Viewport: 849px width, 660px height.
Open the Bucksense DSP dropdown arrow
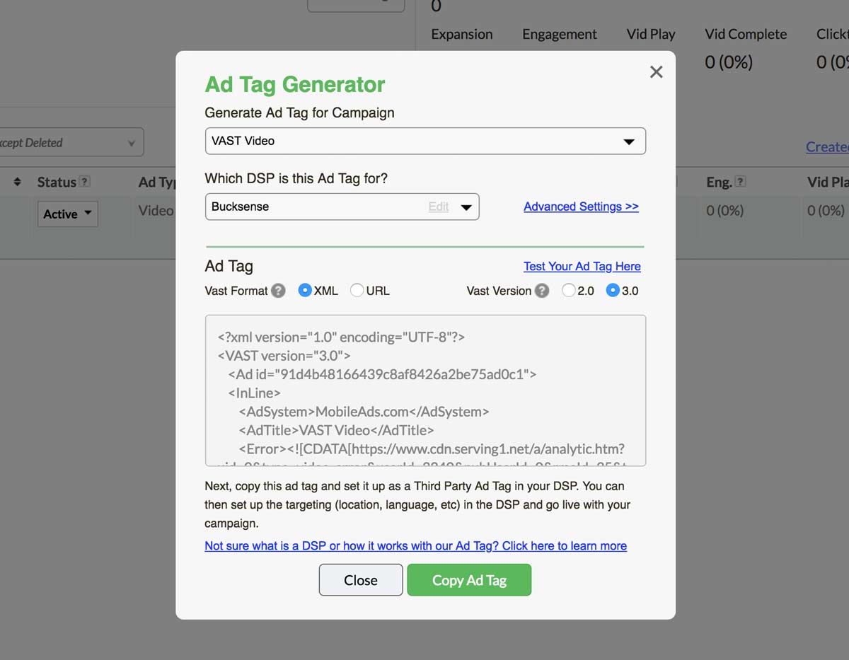466,207
